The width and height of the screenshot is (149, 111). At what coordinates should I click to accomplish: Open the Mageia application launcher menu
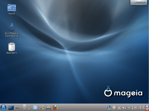pyautogui.click(x=3, y=108)
